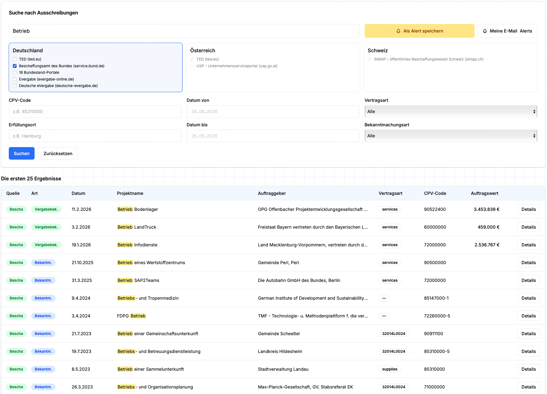The width and height of the screenshot is (547, 394).
Task: Tick the 18 Bundesland-Portale checkbox
Action: [15, 73]
